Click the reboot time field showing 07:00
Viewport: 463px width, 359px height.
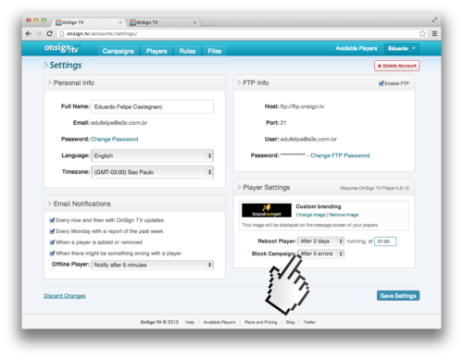point(385,241)
